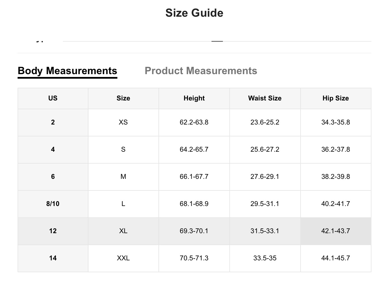Click the US size 2 row label
This screenshot has height=281, width=389.
(53, 122)
